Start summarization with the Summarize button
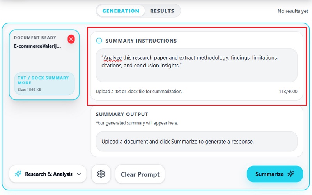Viewport: 312px width, 195px height. pyautogui.click(x=275, y=174)
